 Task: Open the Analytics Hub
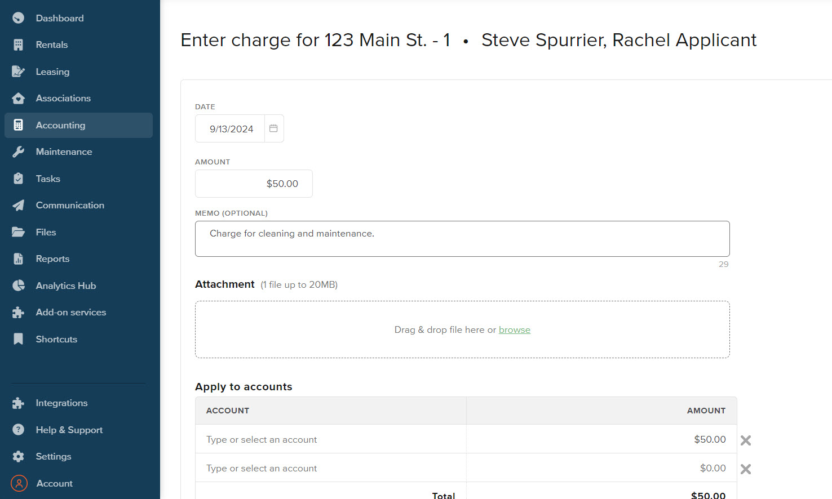click(65, 286)
